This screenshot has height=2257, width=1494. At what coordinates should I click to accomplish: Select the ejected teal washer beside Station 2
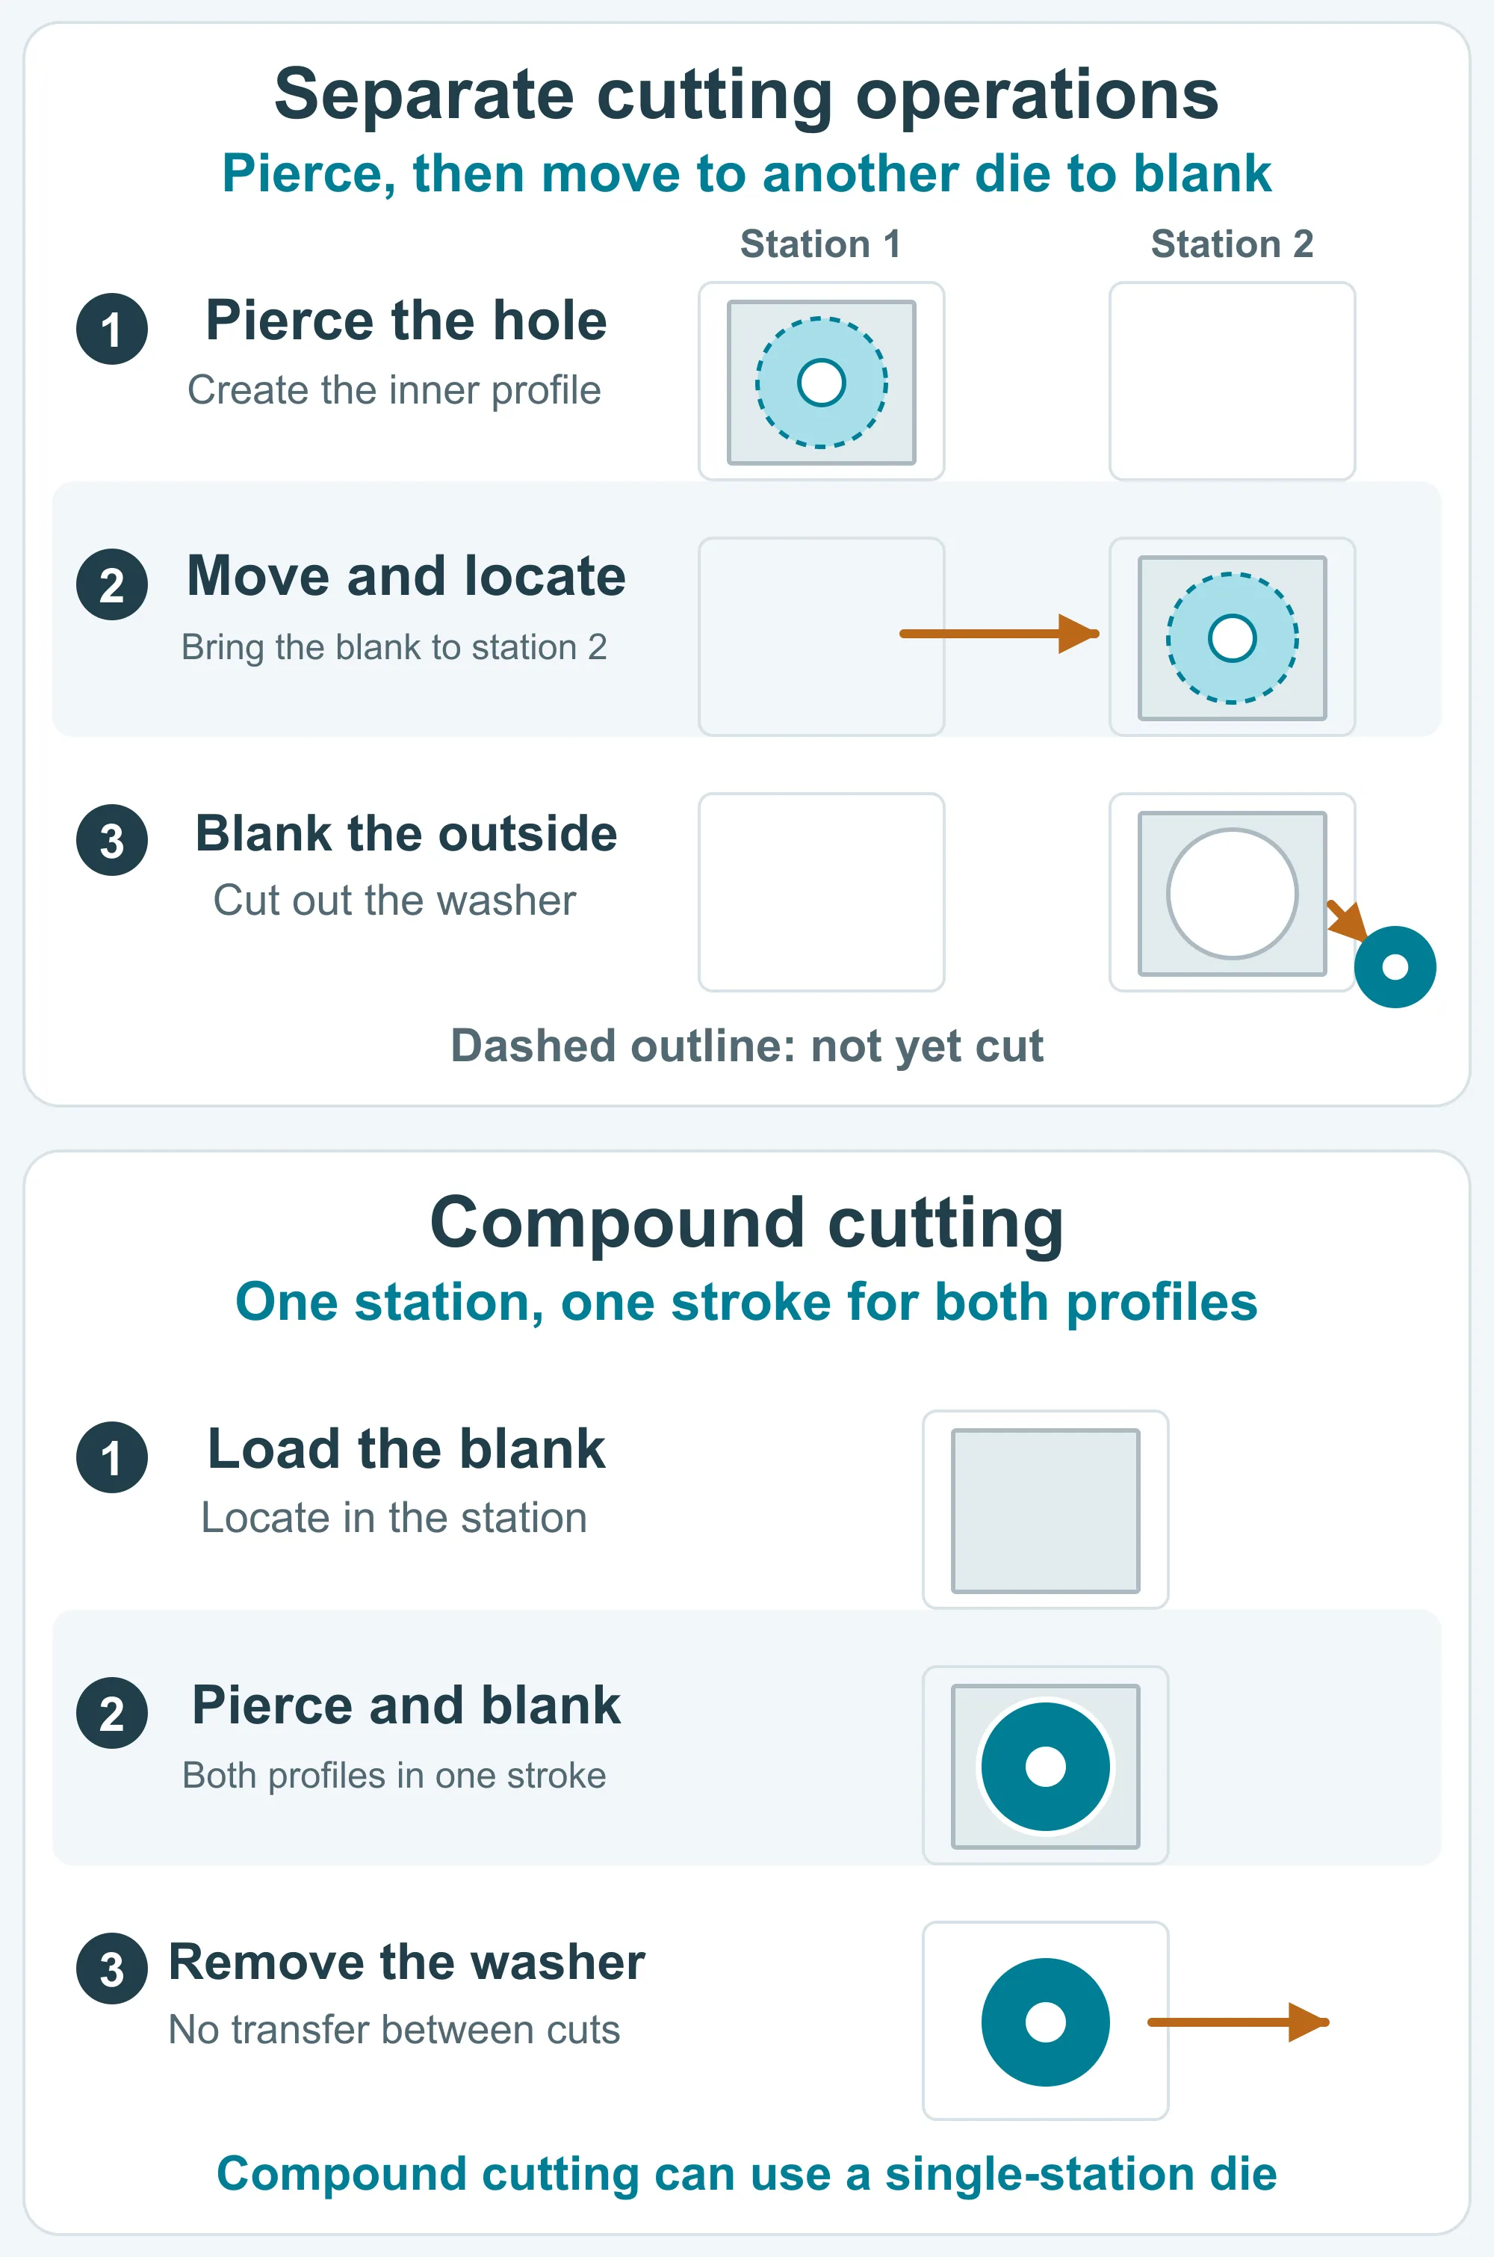[x=1395, y=966]
